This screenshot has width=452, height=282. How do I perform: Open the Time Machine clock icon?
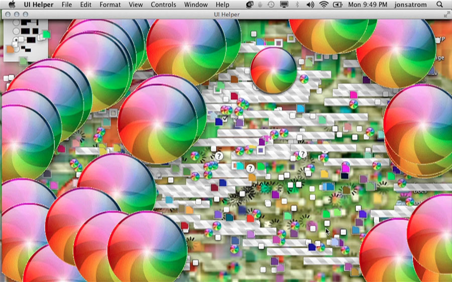271,5
